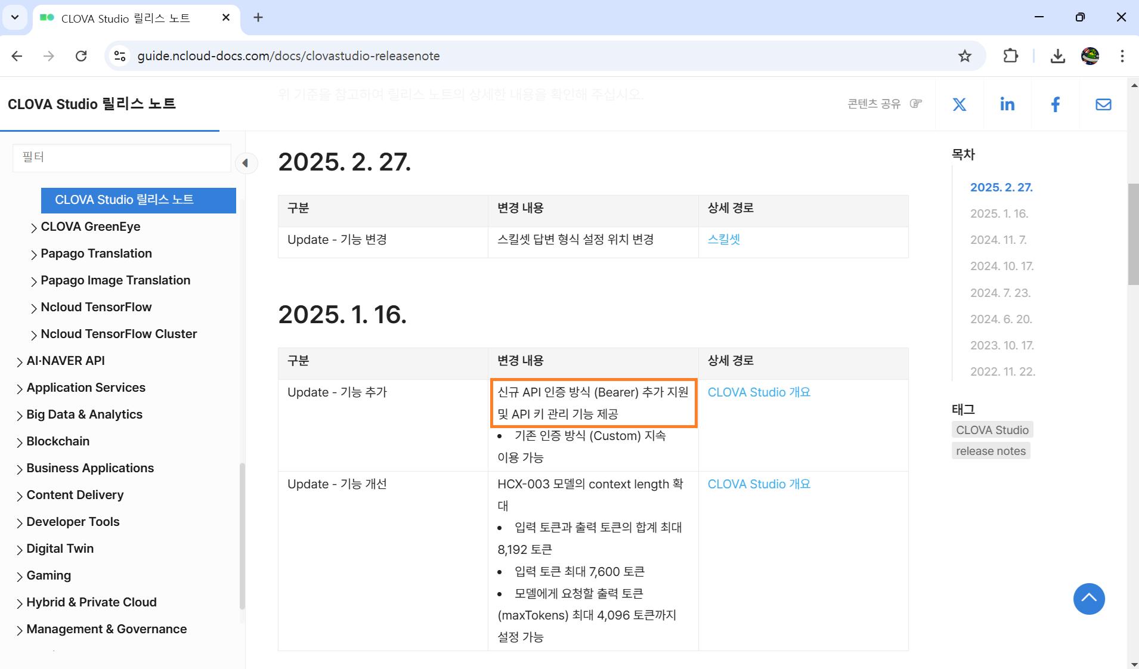
Task: Open the tab search dropdown arrow
Action: click(15, 17)
